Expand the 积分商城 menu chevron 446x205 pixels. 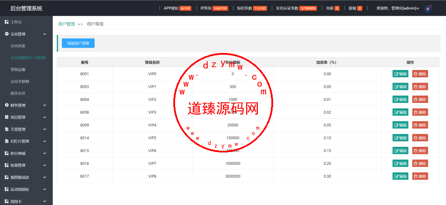pos(45,153)
